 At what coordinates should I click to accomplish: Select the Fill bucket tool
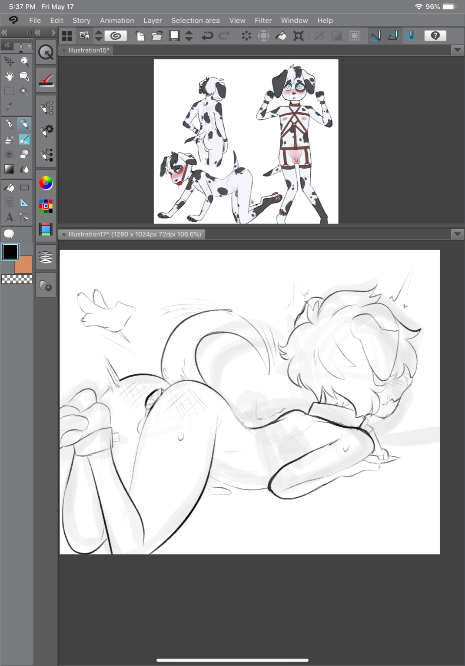pyautogui.click(x=9, y=188)
